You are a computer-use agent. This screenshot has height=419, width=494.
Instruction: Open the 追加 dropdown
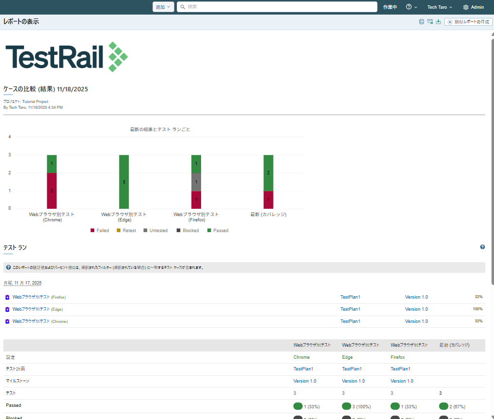point(163,7)
